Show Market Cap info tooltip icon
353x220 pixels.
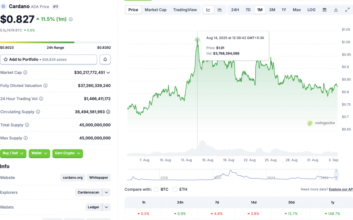[x=26, y=72]
